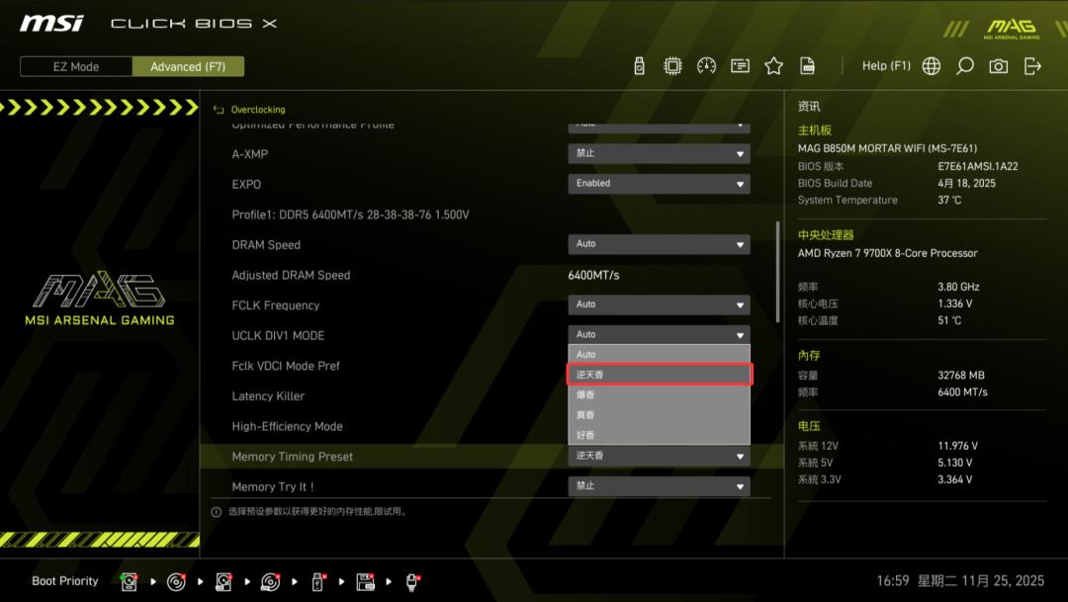Screen dimensions: 1068x602
Task: Click the hardware monitor card icon
Action: (740, 66)
